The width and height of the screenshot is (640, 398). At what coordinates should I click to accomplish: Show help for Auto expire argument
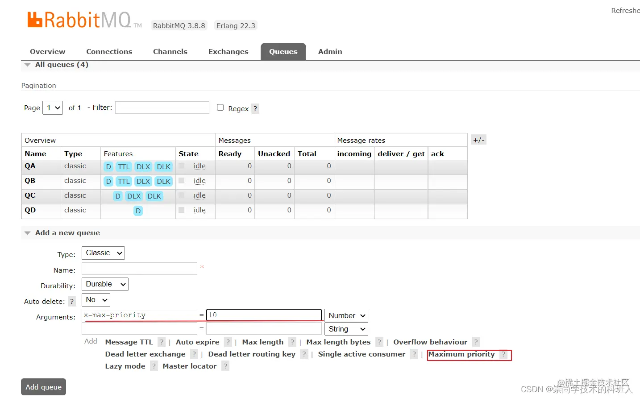(x=228, y=342)
